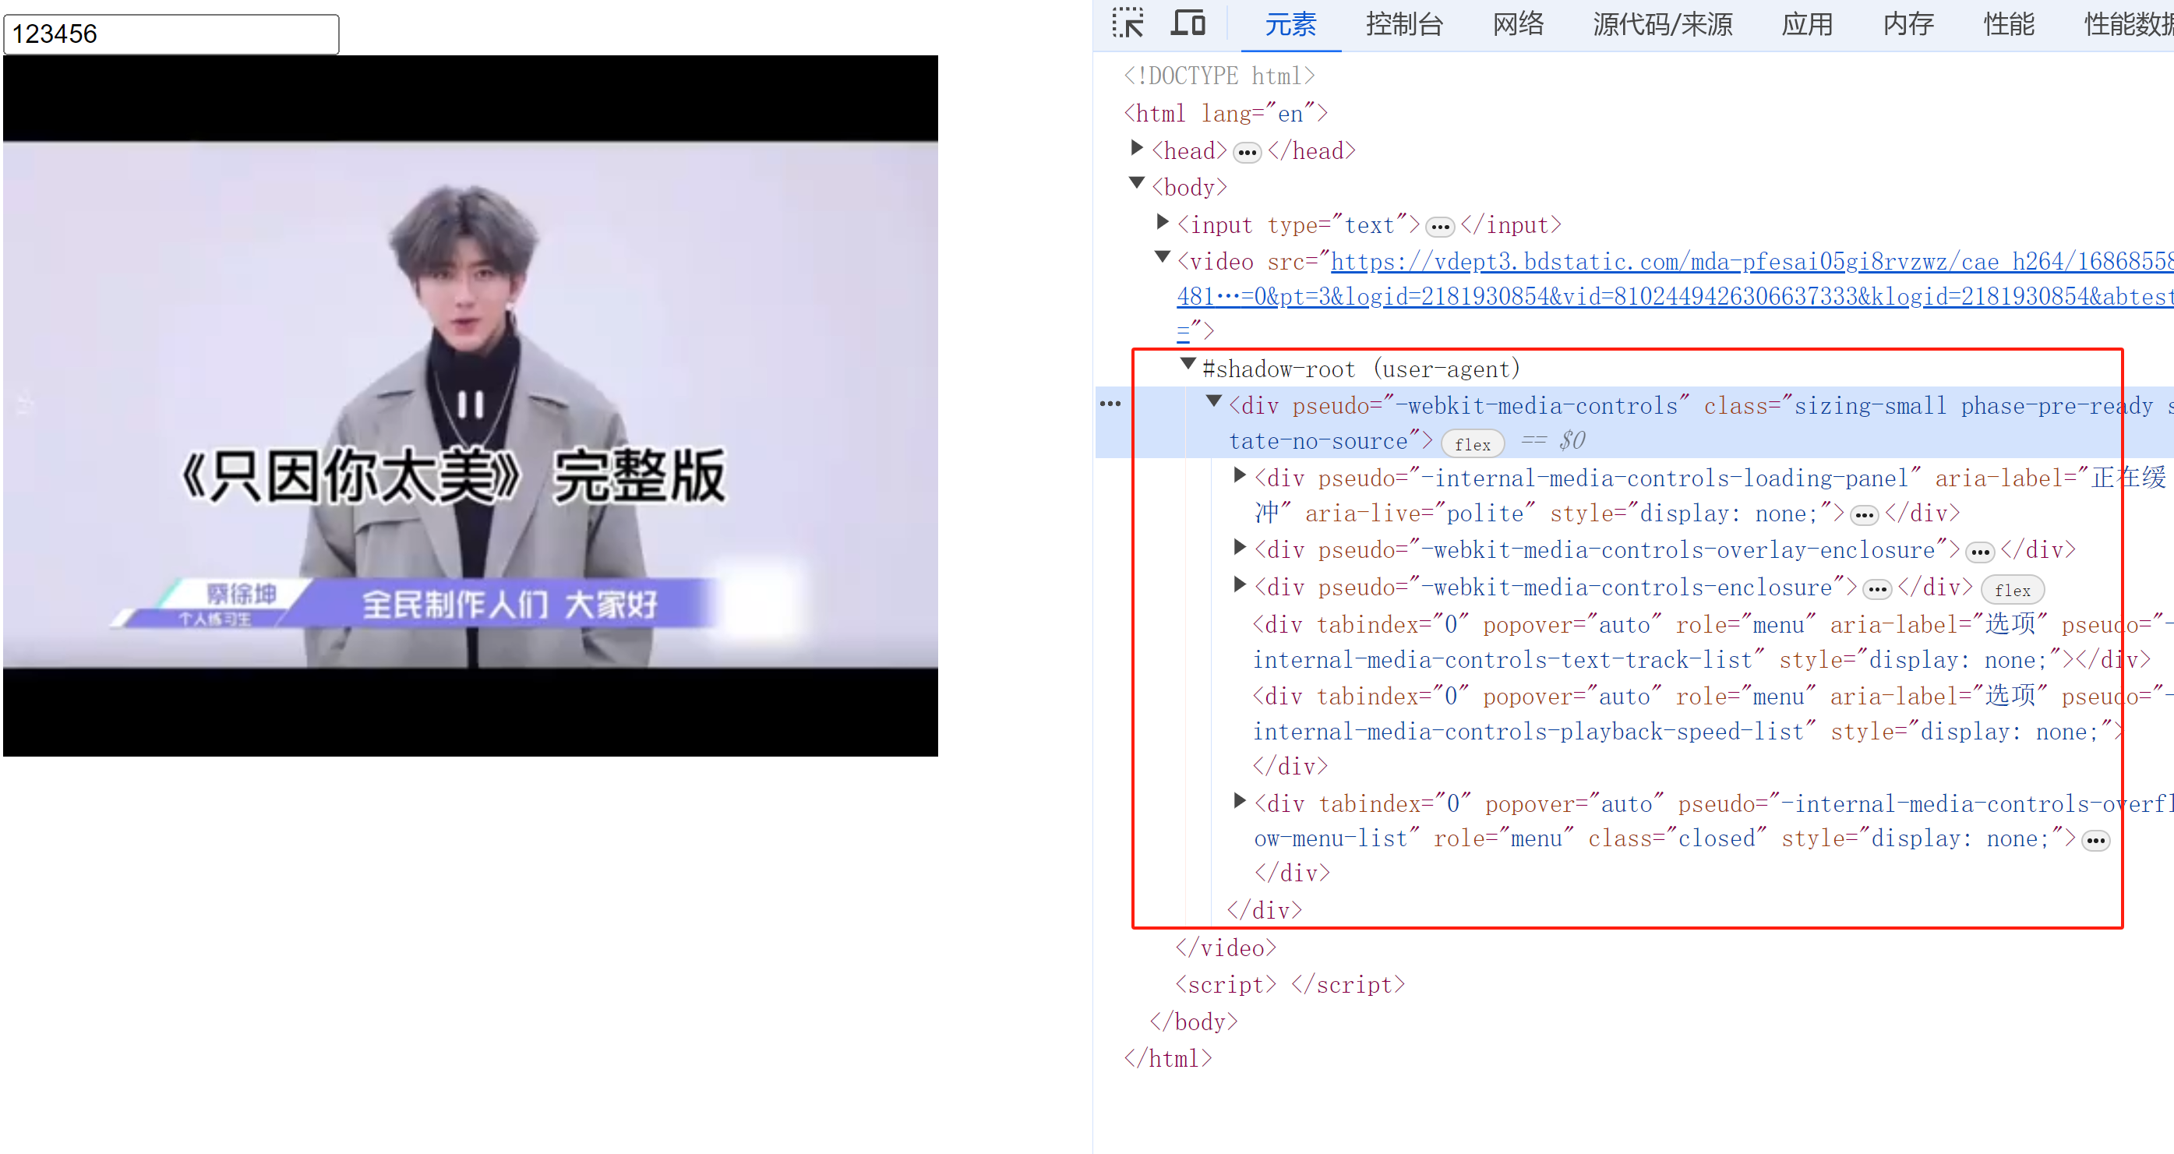Select the closing </body> tag row
Image resolution: width=2174 pixels, height=1154 pixels.
(1193, 1022)
